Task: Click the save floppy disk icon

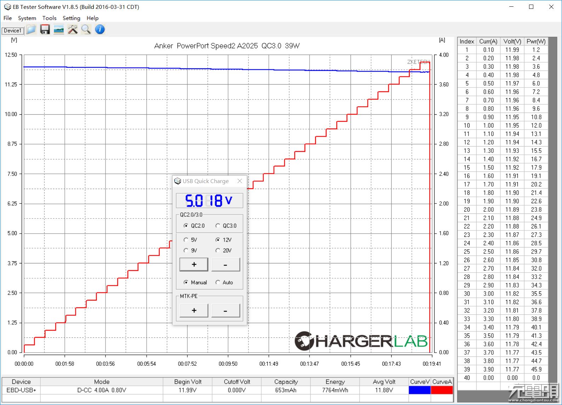Action: 45,29
